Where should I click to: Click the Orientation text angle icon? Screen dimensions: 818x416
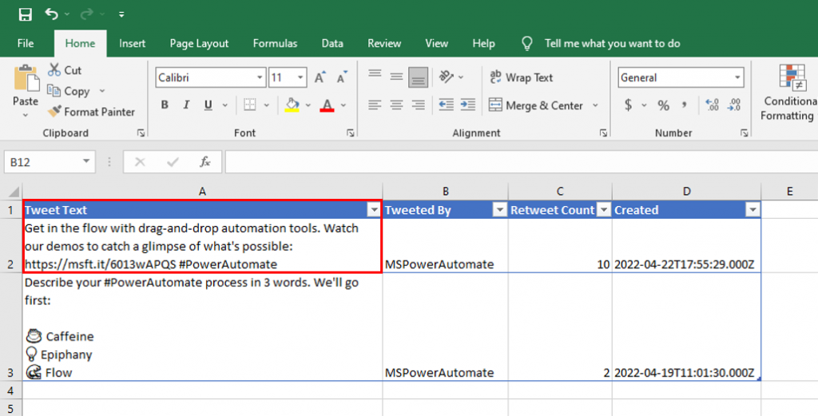[447, 77]
